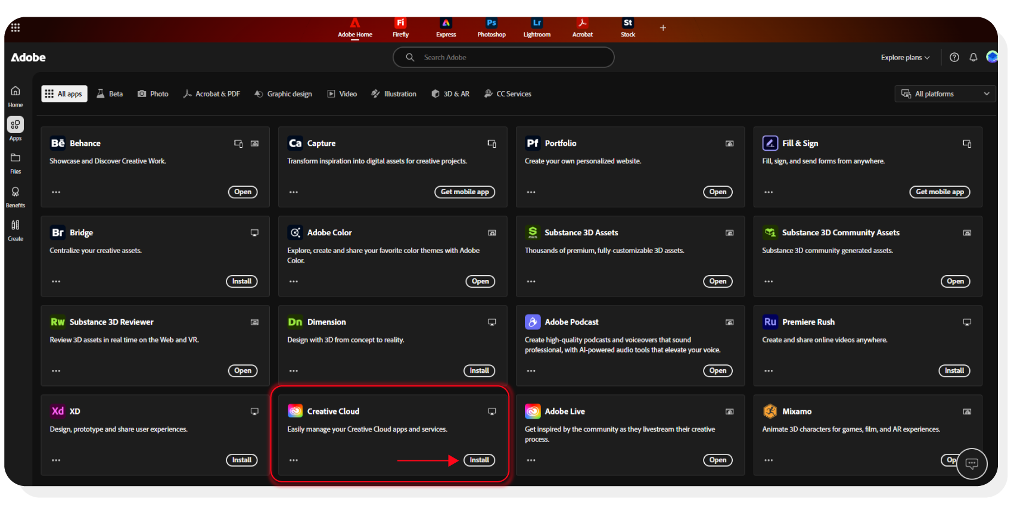Open Substance 3D Reviewer
Screen dimensions: 1014x508
coord(242,371)
